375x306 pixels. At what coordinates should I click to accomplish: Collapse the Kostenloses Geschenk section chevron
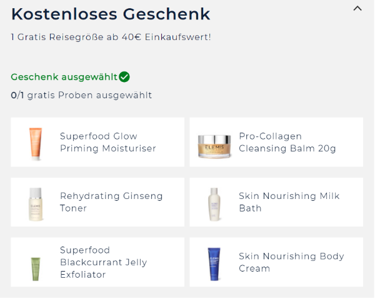[357, 9]
